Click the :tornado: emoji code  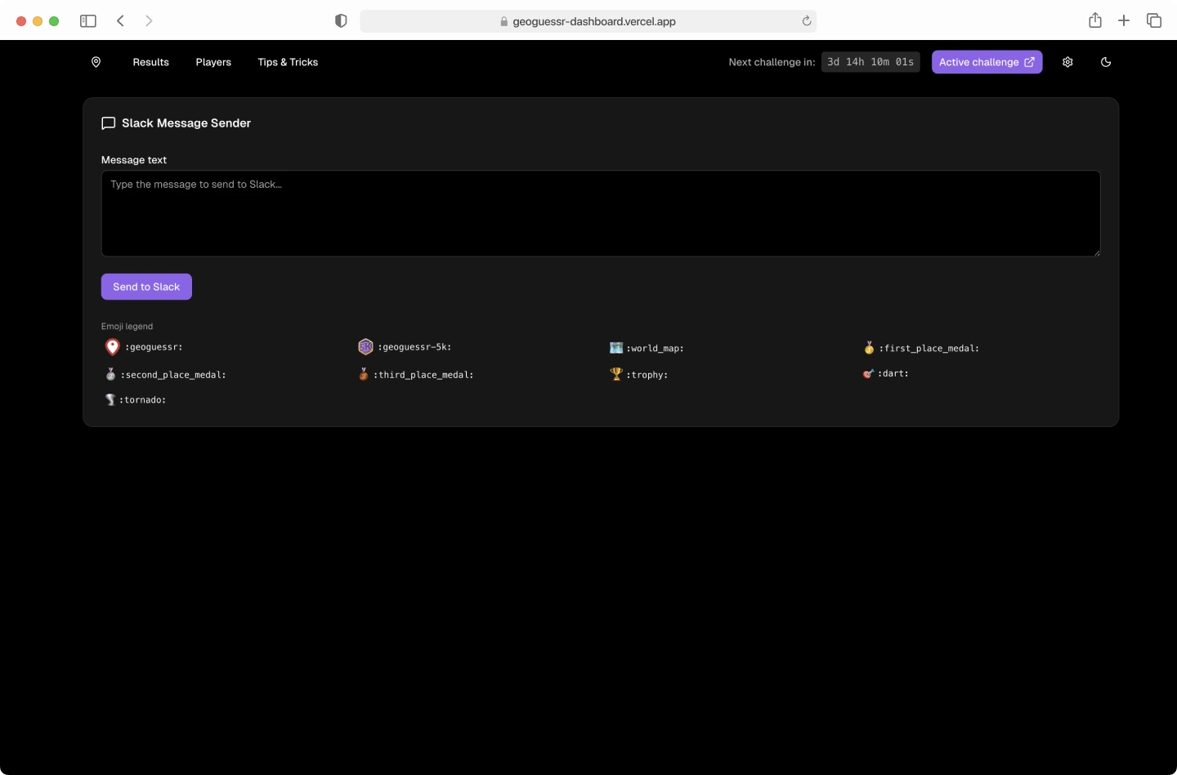[x=143, y=400]
